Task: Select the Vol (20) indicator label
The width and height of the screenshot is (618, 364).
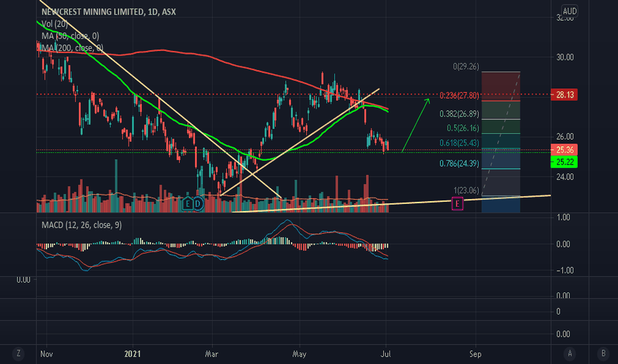Action: coord(54,24)
